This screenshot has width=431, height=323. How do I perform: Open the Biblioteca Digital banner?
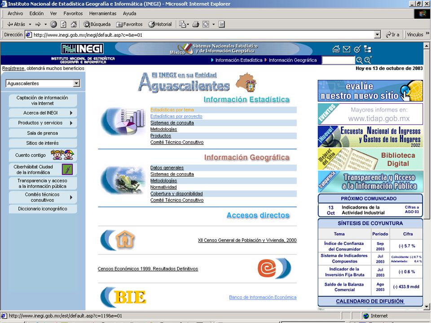pyautogui.click(x=370, y=159)
